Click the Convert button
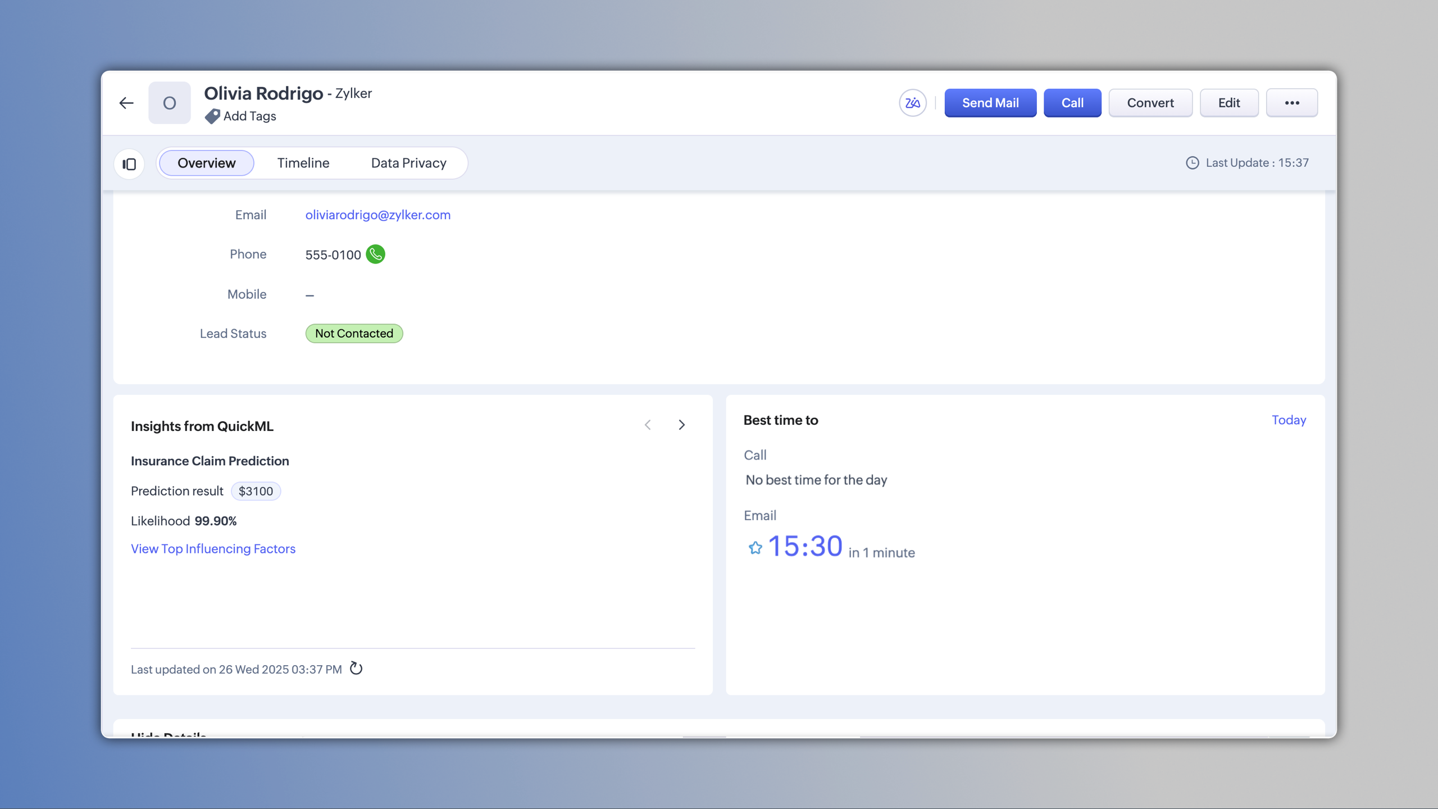This screenshot has height=809, width=1438. 1150,103
